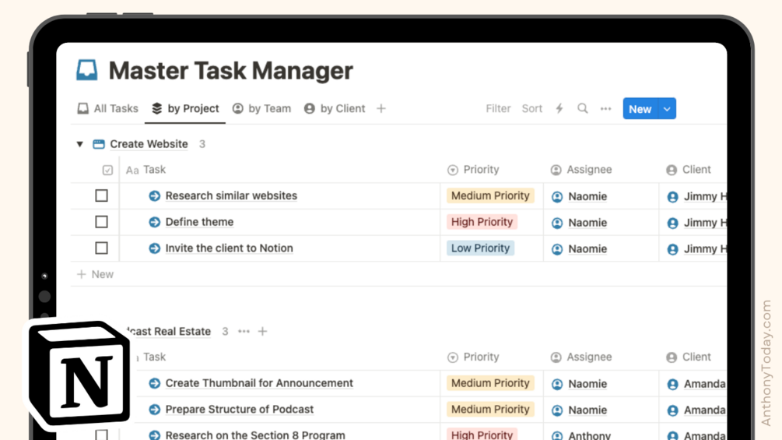Check the Research similar websites checkbox

click(101, 196)
